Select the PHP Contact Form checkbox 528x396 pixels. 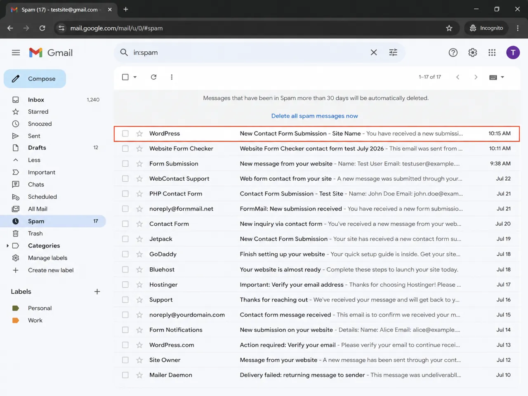[x=125, y=194]
